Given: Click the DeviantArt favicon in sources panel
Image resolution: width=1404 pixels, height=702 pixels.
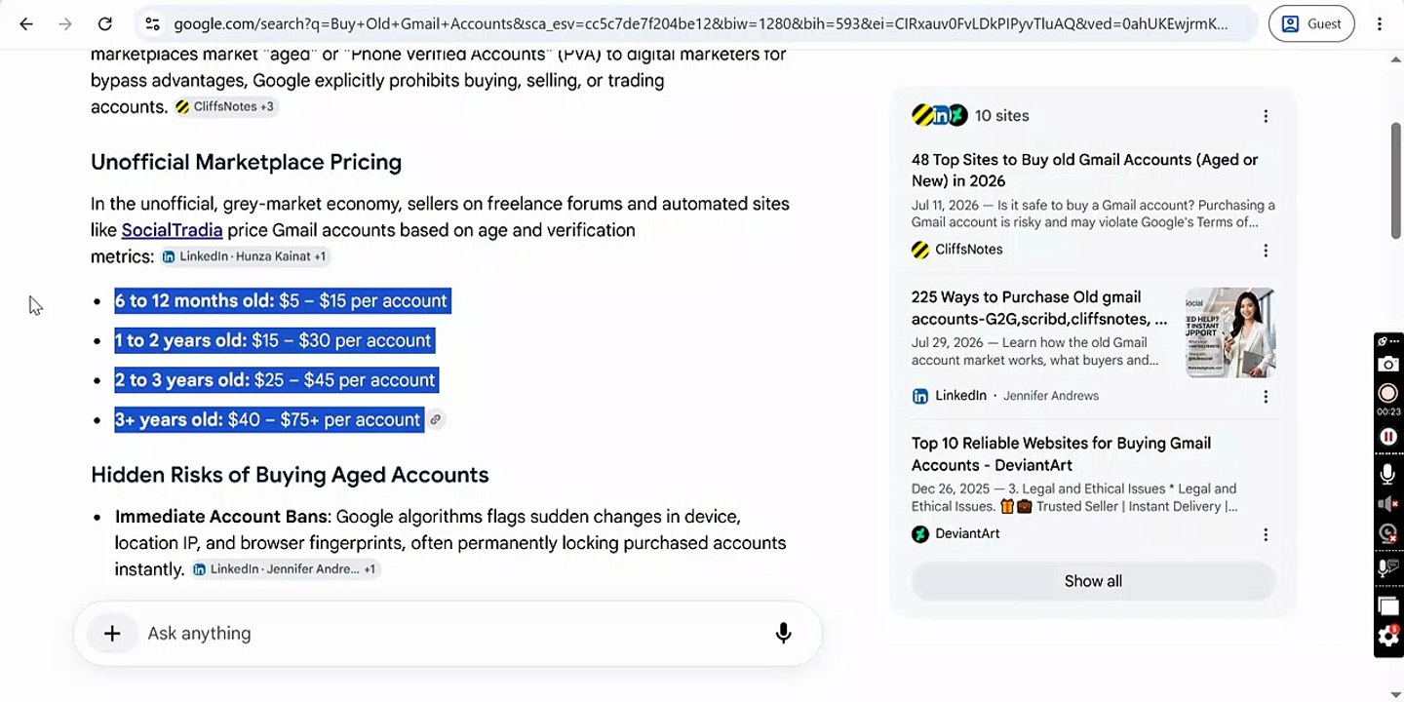Looking at the screenshot, I should click(920, 534).
